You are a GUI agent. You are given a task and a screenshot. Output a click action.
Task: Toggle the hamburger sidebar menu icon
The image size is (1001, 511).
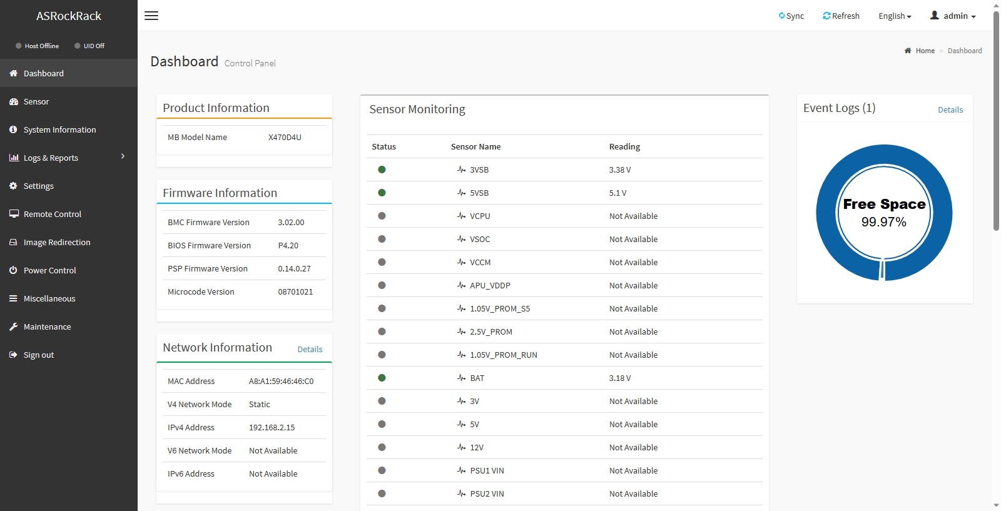pyautogui.click(x=151, y=16)
